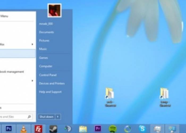Launch Premiere Pro from the taskbar
The height and width of the screenshot is (133, 186).
(x=98, y=129)
